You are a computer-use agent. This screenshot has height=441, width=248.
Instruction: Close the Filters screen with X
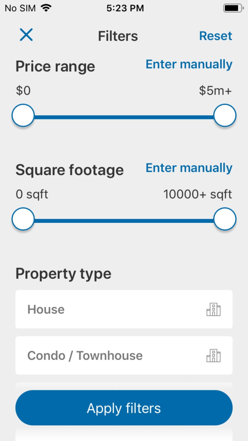click(x=26, y=35)
